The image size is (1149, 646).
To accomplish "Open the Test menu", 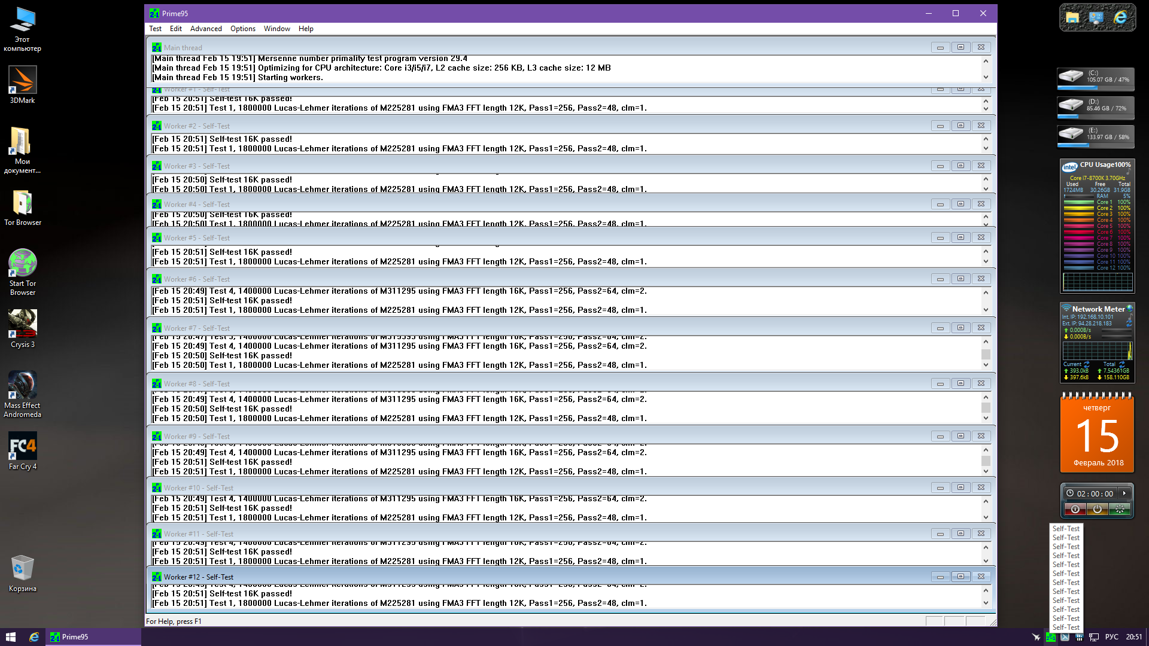I will pyautogui.click(x=155, y=29).
